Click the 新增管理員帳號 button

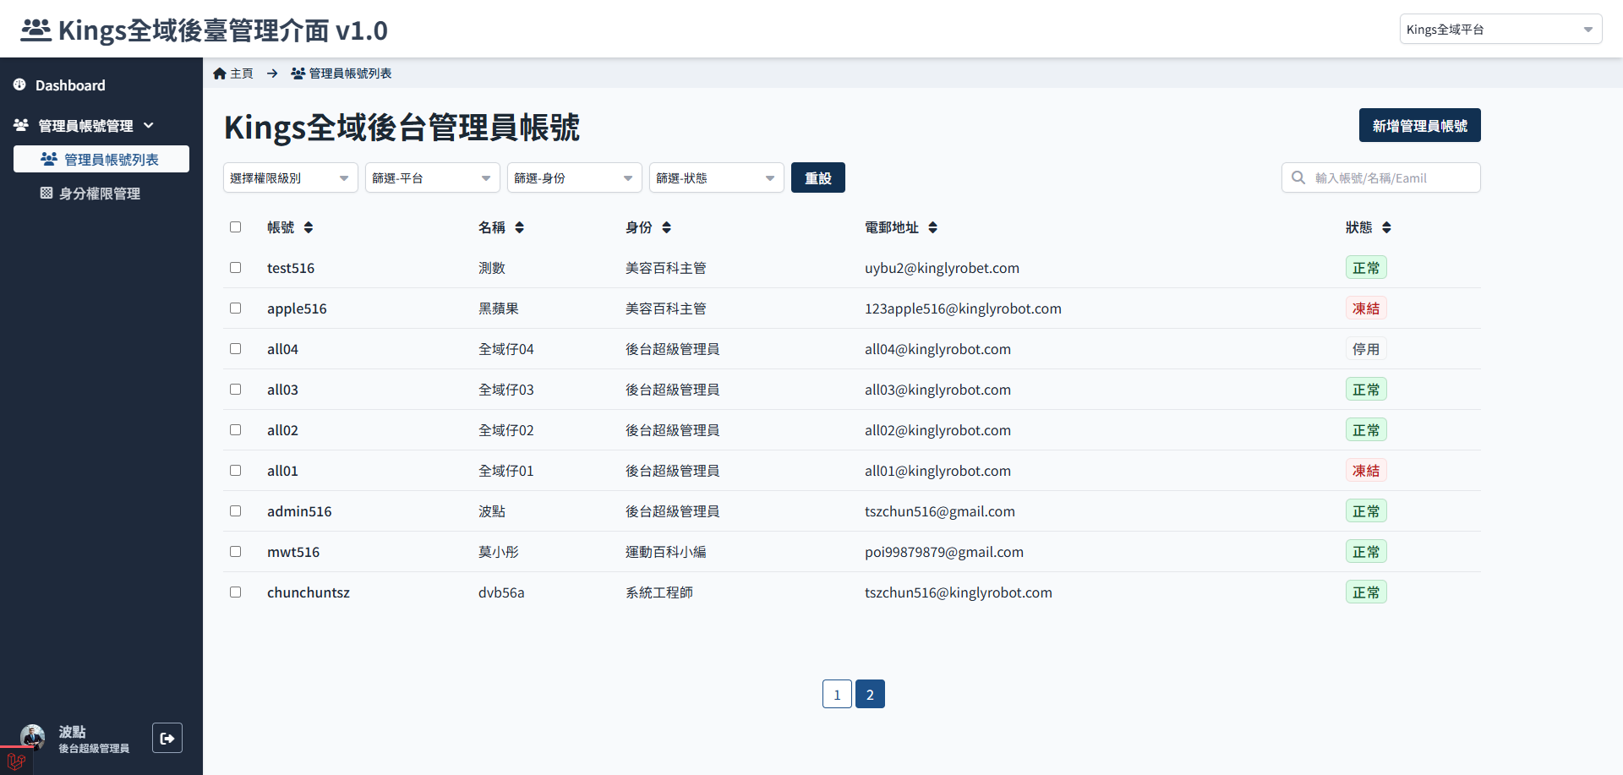pyautogui.click(x=1420, y=125)
